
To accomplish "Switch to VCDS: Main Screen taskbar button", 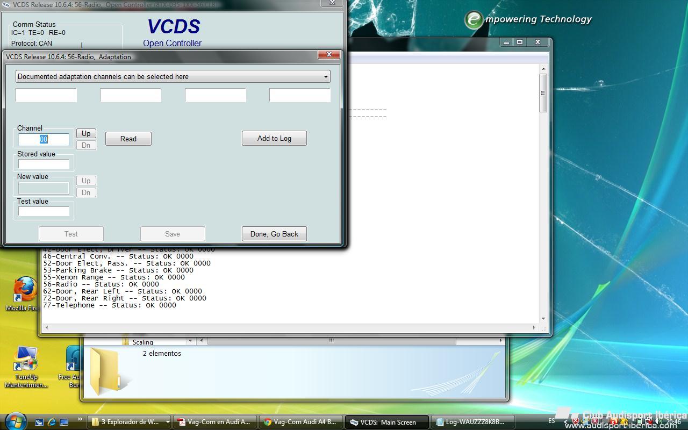I will pyautogui.click(x=387, y=422).
